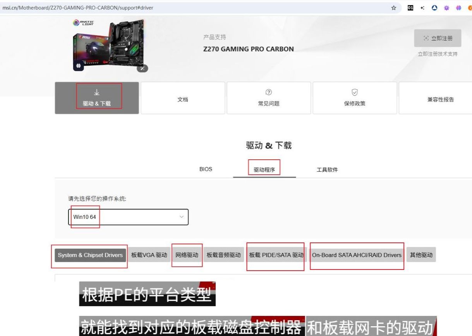The height and width of the screenshot is (336, 472).
Task: Show the 板载VGA 驱动 category
Action: [149, 255]
